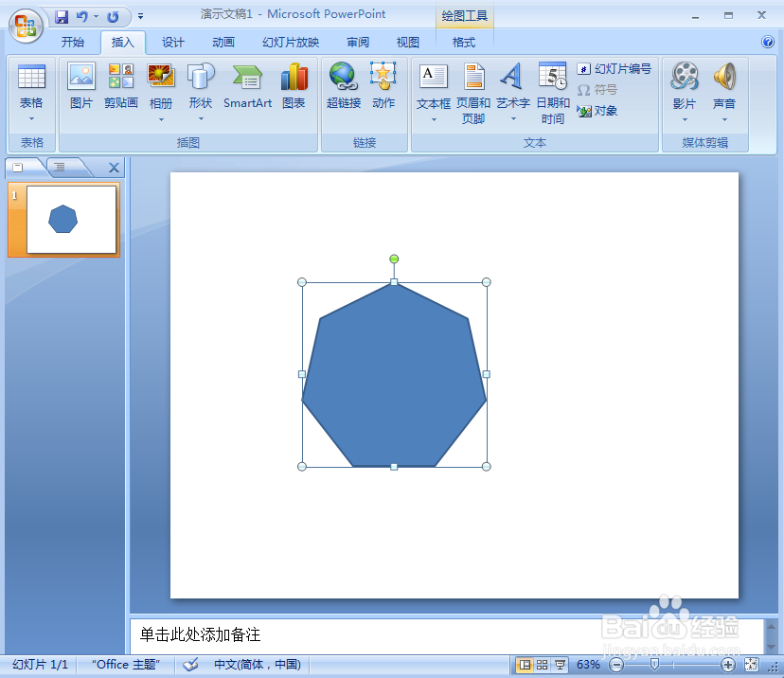
Task: Expand the 表格 dropdown arrow
Action: tap(31, 119)
